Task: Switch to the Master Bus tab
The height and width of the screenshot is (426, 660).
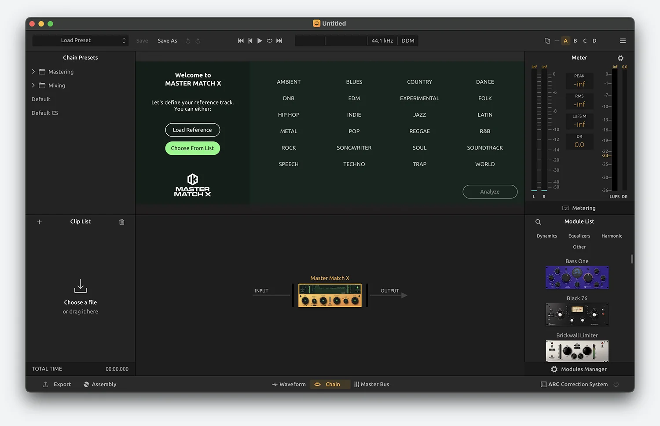Action: pos(372,384)
